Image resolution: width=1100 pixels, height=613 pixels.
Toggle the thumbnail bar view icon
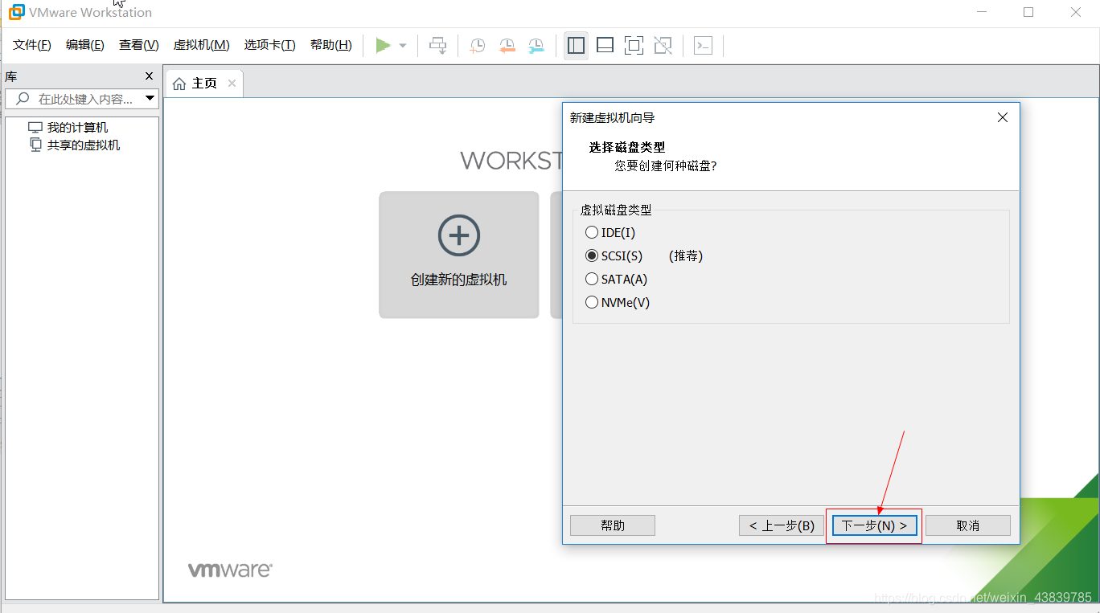pyautogui.click(x=605, y=46)
